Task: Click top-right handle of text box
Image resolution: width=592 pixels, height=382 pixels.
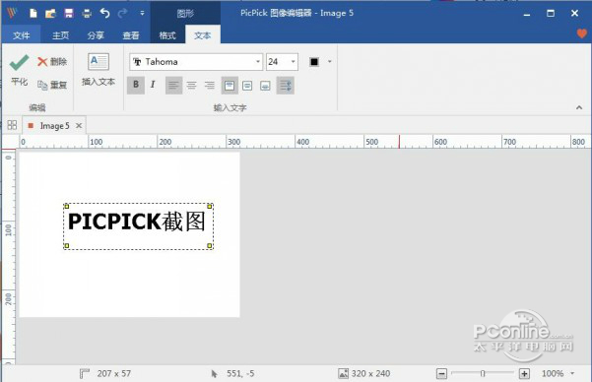Action: (210, 206)
